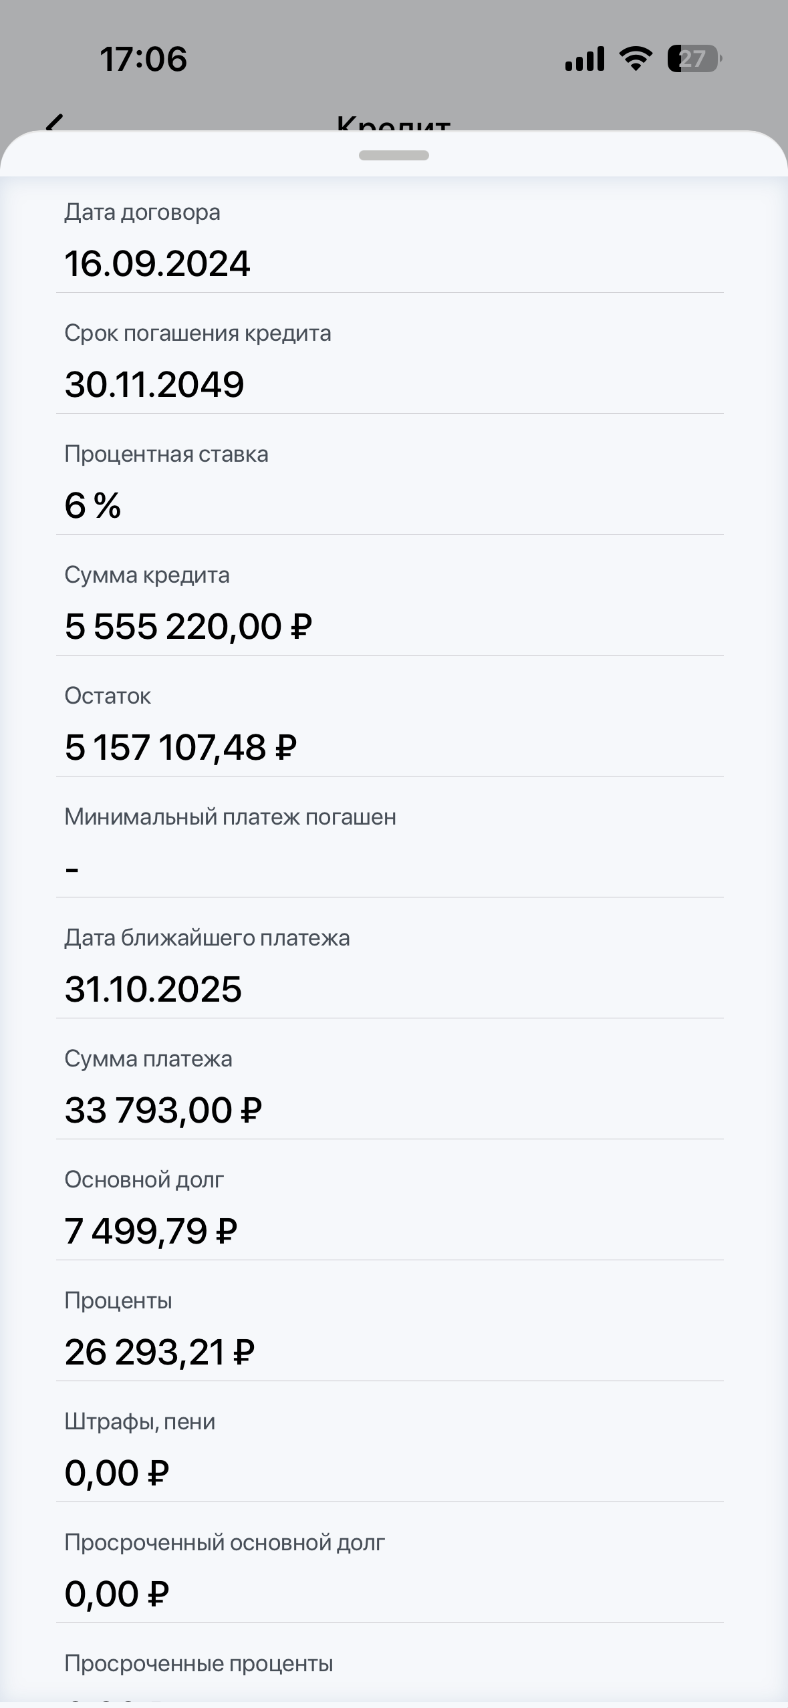Select the contract date 16.09.2024
788x1708 pixels.
(157, 263)
